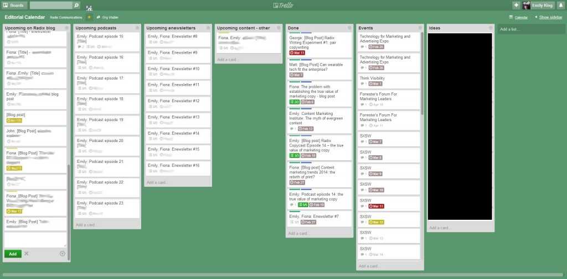Image resolution: width=567 pixels, height=279 pixels.
Task: Open card composer options icon beside Add
Action: pos(62,254)
